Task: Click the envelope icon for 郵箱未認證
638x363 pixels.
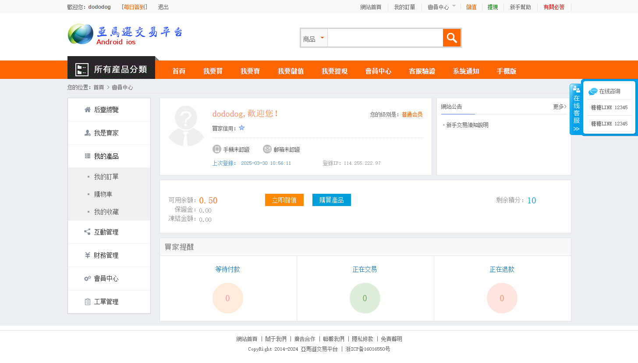Action: coord(267,149)
